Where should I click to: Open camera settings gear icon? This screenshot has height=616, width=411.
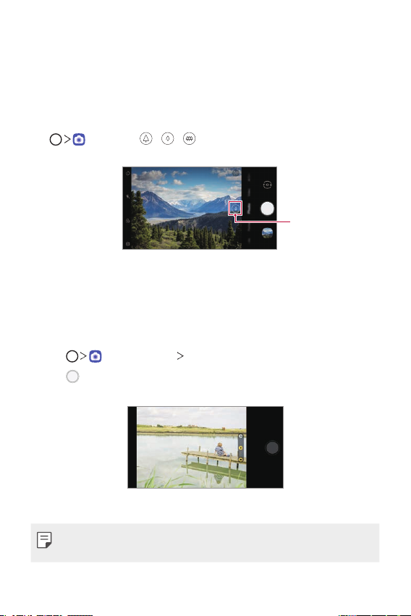pyautogui.click(x=128, y=244)
